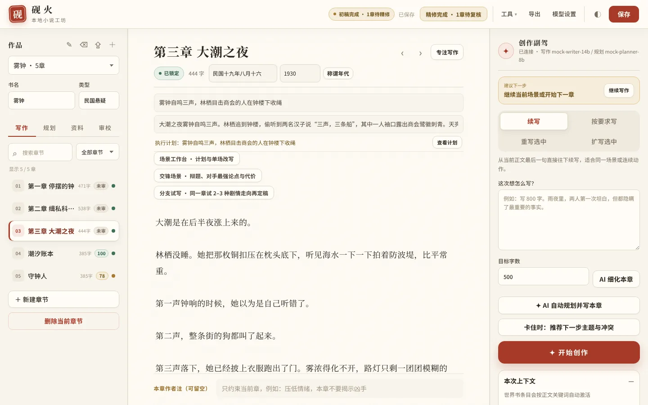
Task: Open the 工具 menu
Action: [509, 14]
